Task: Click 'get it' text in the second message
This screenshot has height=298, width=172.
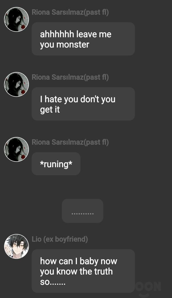Action: (x=50, y=110)
